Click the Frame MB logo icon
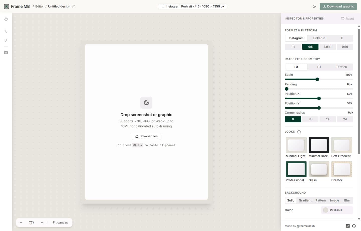 point(7,7)
